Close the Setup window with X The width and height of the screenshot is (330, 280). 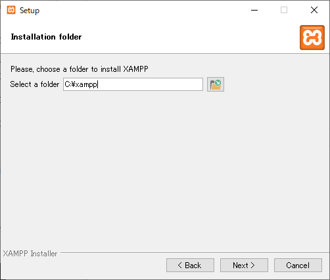314,10
